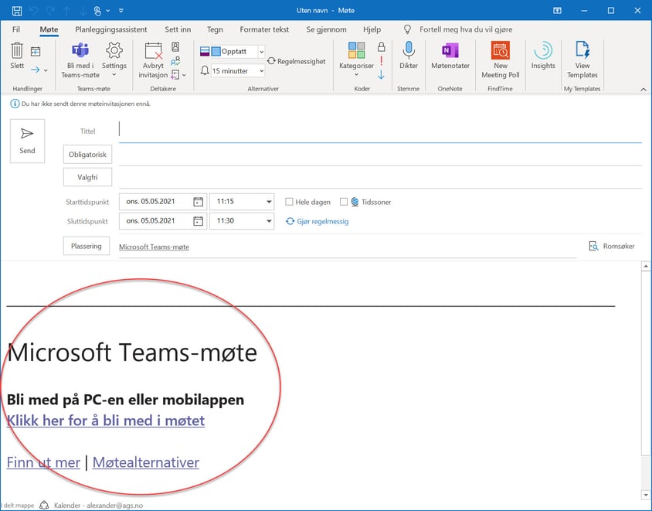The height and width of the screenshot is (511, 652).
Task: Enable the Tidssoner checkbox
Action: click(x=344, y=202)
